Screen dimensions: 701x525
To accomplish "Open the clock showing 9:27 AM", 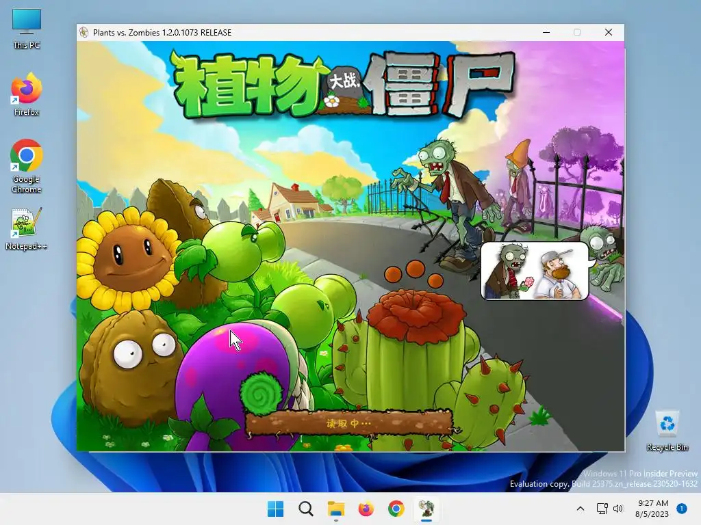I will point(652,509).
